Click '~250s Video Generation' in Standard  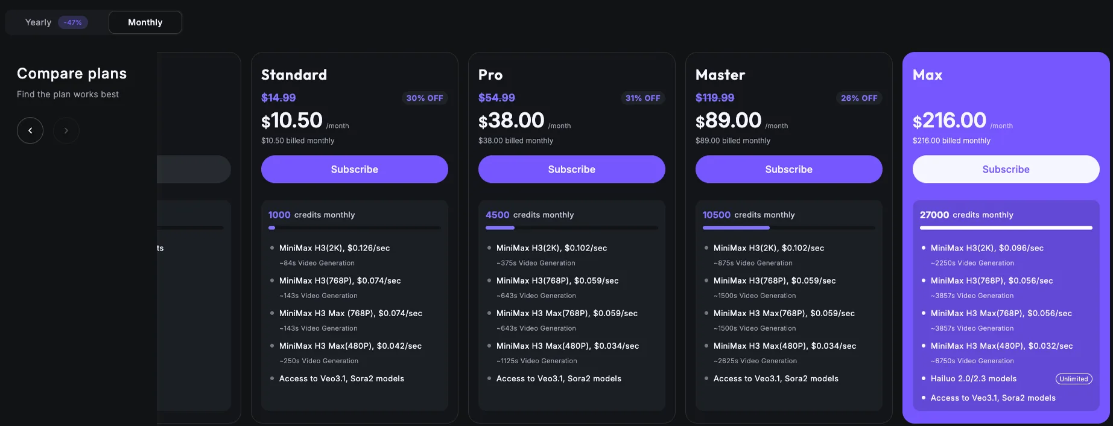tap(319, 361)
